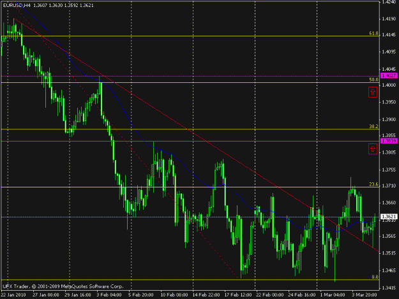The width and height of the screenshot is (399, 299).
Task: Select the Fibonacci 23.6 level label
Action: click(373, 184)
